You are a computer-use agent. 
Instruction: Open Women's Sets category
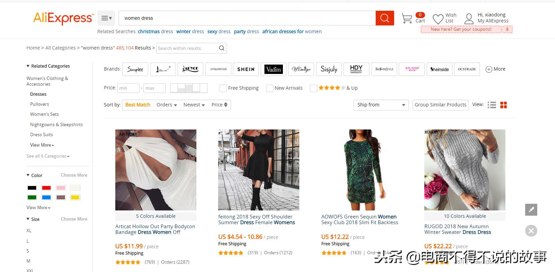45,114
